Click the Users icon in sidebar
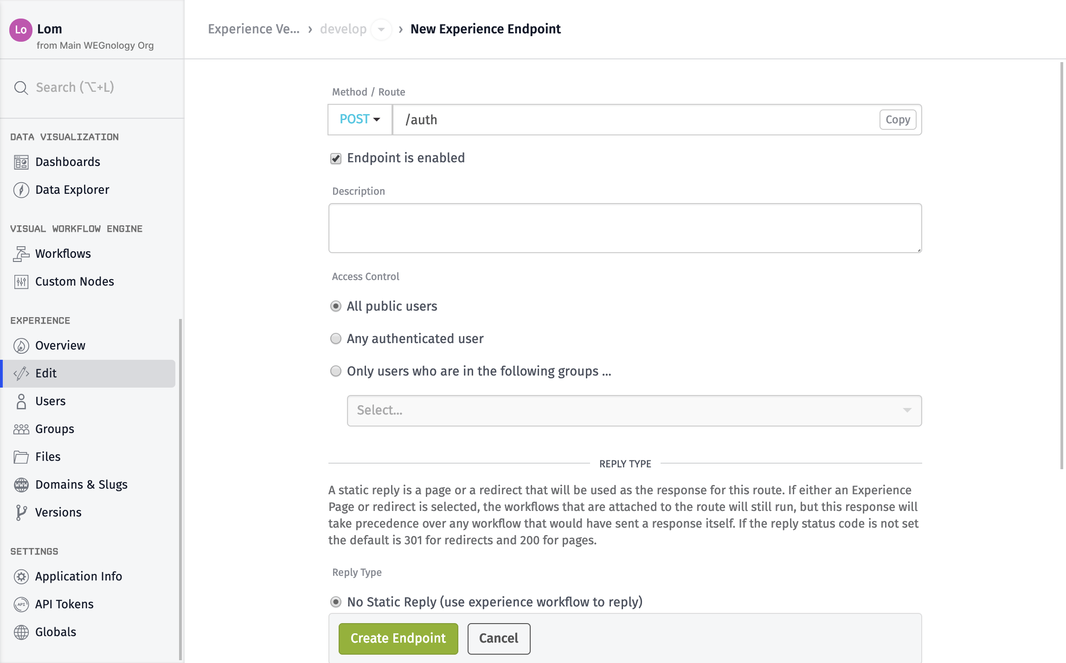This screenshot has height=663, width=1066. tap(20, 401)
